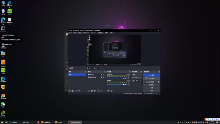Select the Chrome browser desktop icon
Image resolution: width=220 pixels, height=124 pixels.
pyautogui.click(x=3, y=96)
